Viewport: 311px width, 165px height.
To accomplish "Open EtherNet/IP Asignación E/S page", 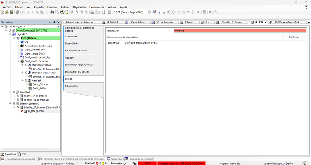I will (x=79, y=65).
